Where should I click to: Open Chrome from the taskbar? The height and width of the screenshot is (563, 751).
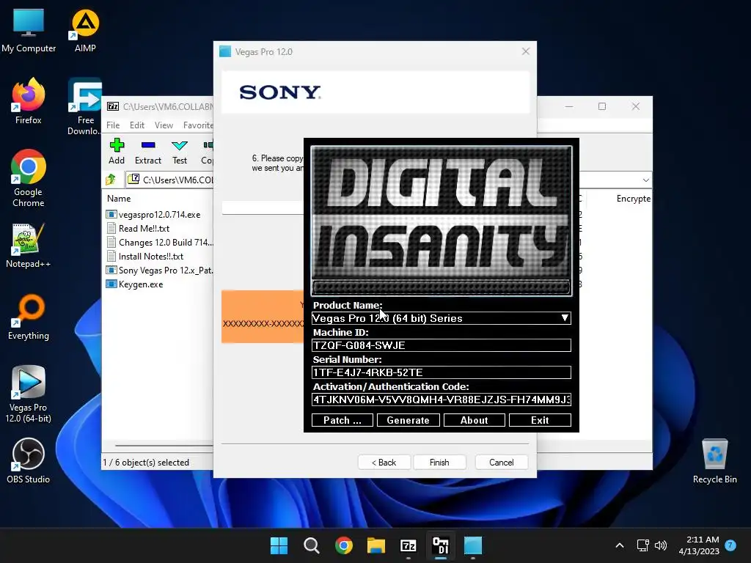344,545
